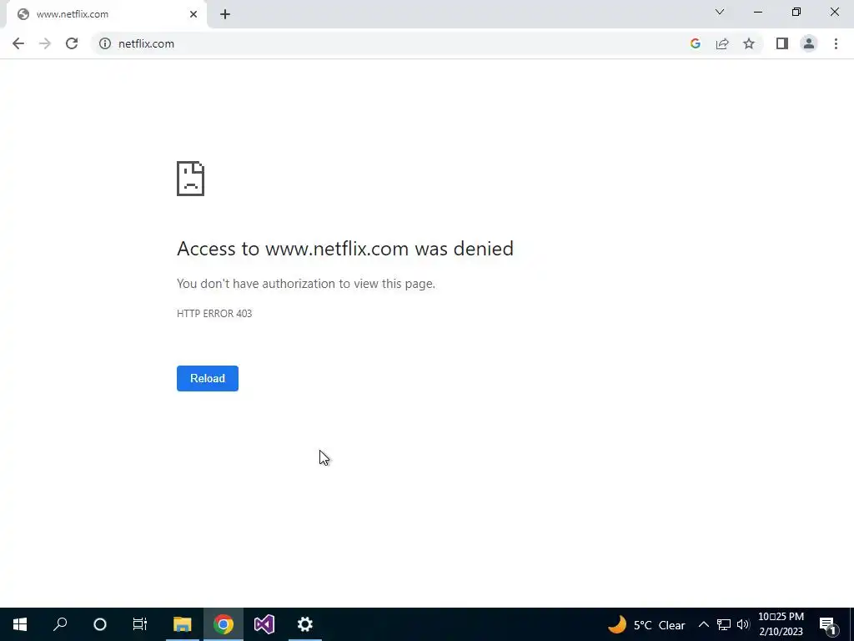Share this page icon

click(x=722, y=43)
